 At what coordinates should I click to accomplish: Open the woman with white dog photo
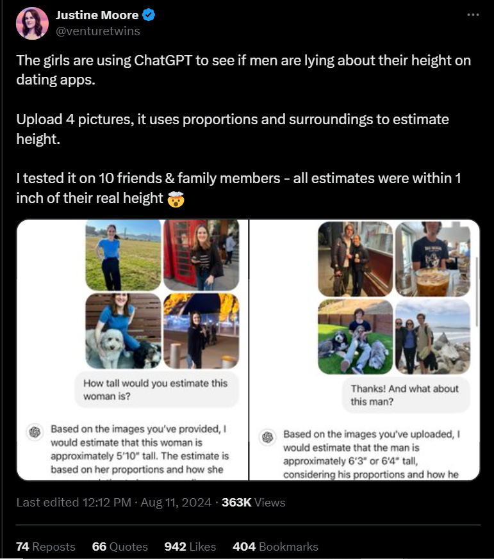[124, 331]
